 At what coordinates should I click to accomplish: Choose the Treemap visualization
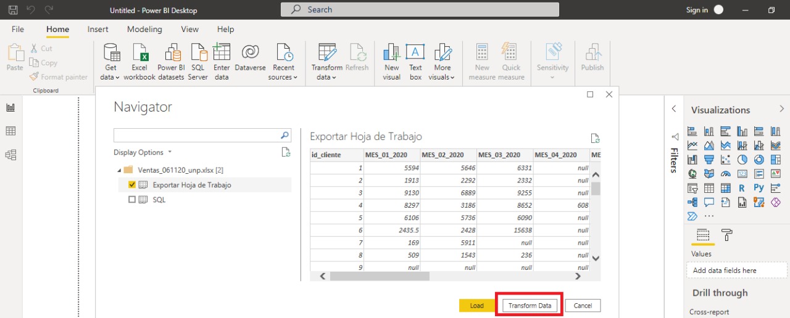point(776,160)
